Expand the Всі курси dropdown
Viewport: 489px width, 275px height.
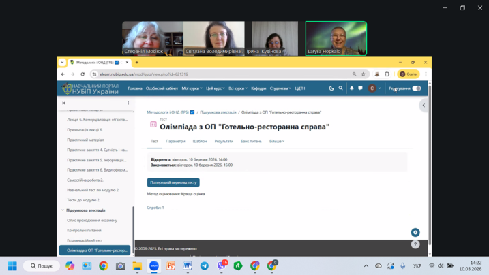pos(237,88)
